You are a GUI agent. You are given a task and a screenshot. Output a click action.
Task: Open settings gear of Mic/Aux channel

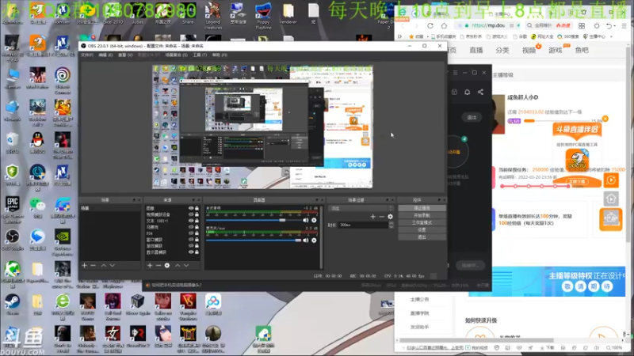click(x=314, y=240)
